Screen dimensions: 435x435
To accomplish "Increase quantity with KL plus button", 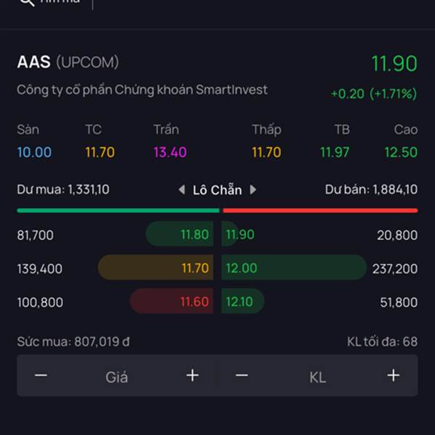I will pyautogui.click(x=394, y=376).
